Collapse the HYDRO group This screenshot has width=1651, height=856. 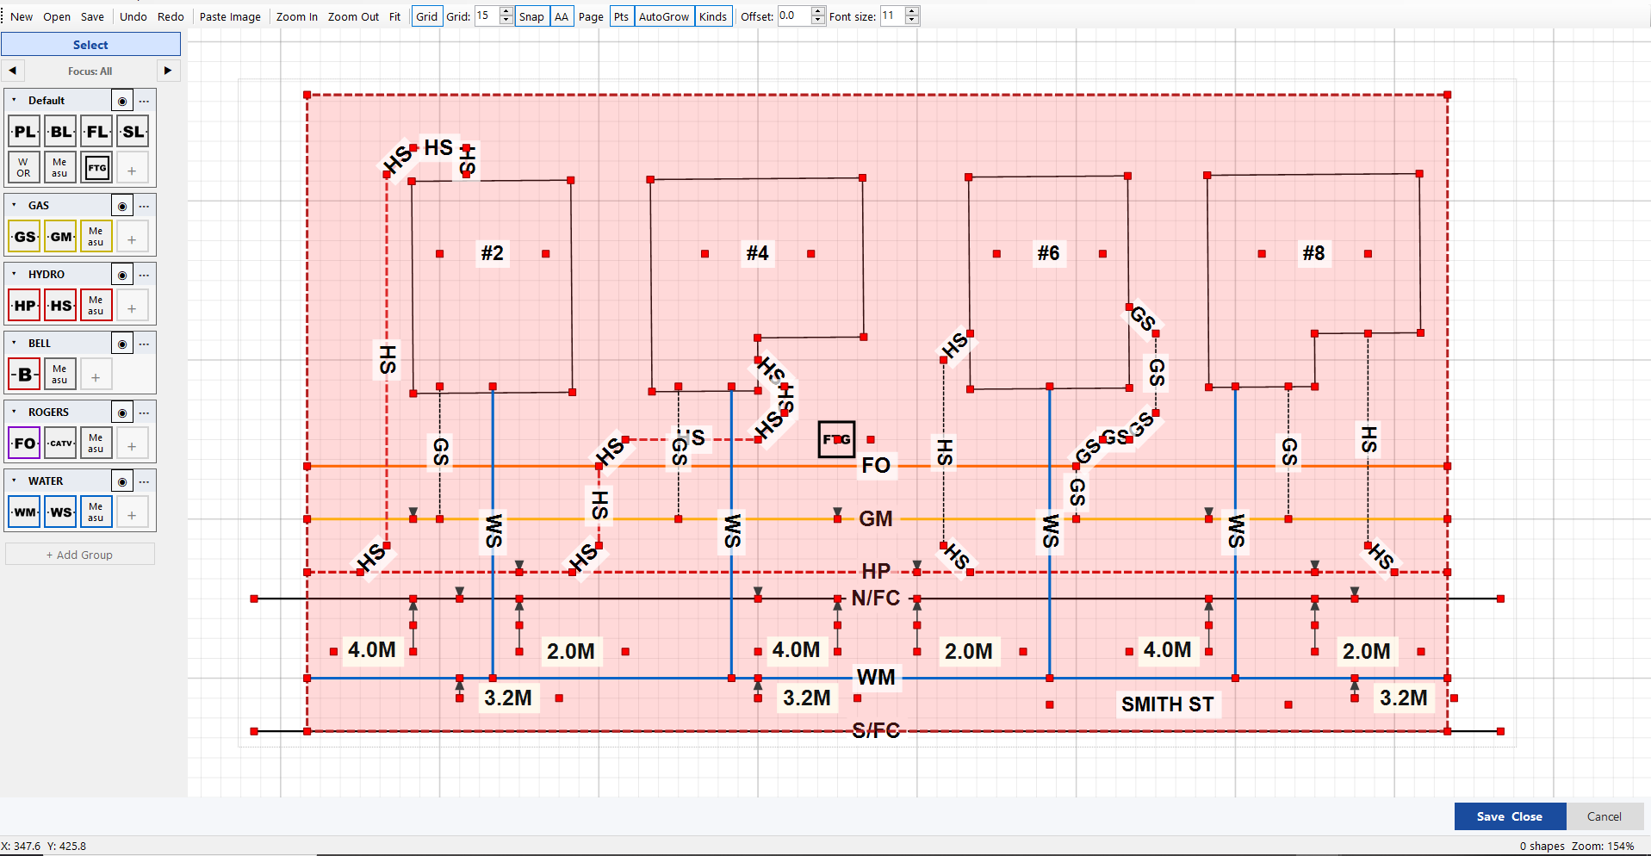point(15,274)
